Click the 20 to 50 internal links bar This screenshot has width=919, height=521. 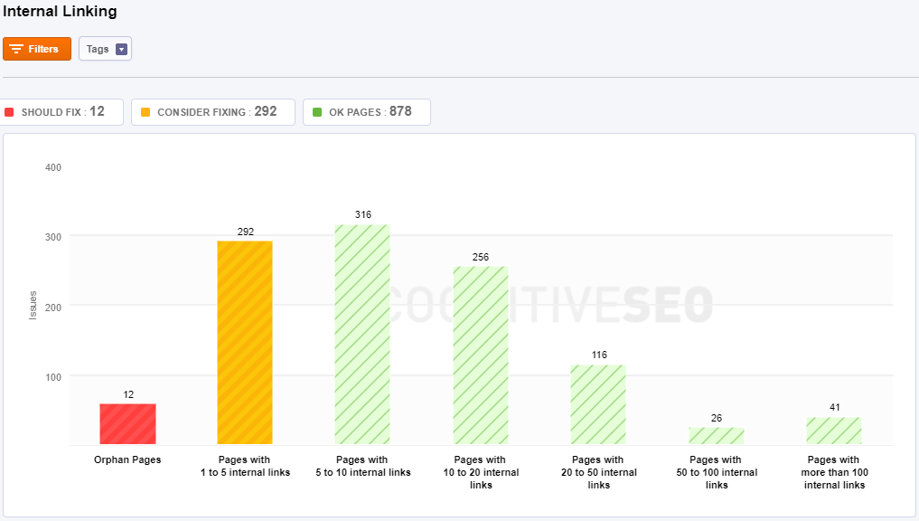(598, 404)
